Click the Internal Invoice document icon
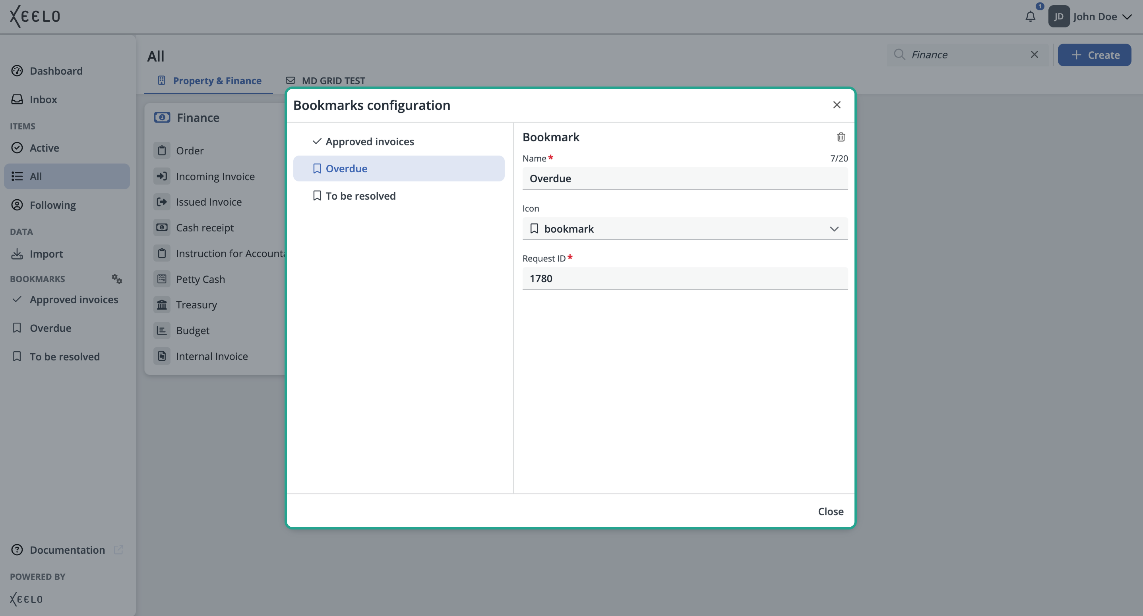The width and height of the screenshot is (1143, 616). 162,356
